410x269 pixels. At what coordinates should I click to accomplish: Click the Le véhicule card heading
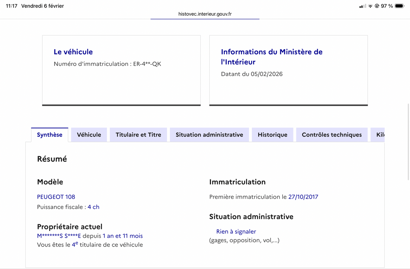click(x=73, y=52)
